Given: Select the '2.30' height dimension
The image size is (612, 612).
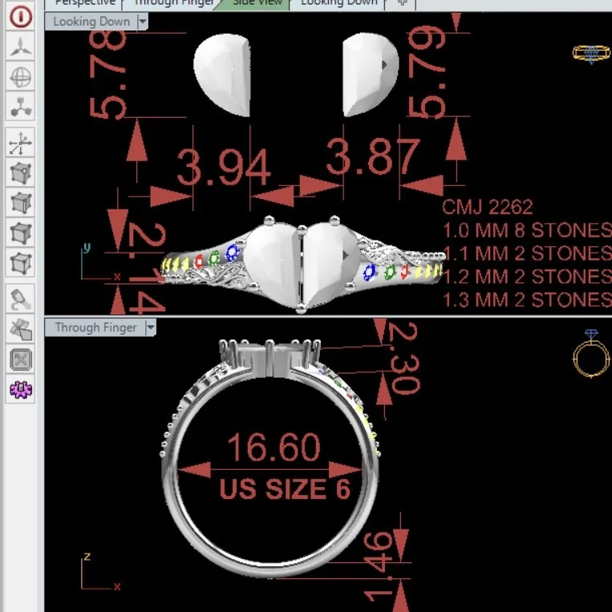Looking at the screenshot, I should point(404,358).
